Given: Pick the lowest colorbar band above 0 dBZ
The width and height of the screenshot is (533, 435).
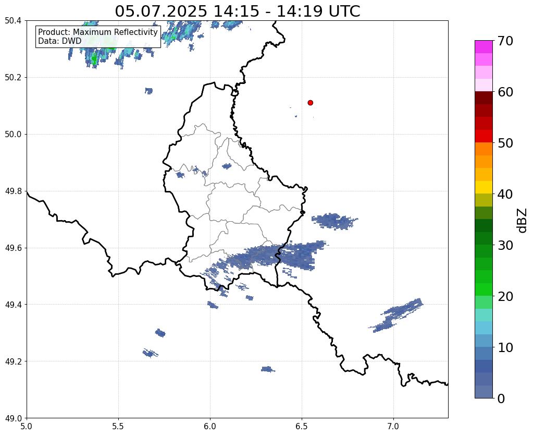Looking at the screenshot, I should (484, 392).
